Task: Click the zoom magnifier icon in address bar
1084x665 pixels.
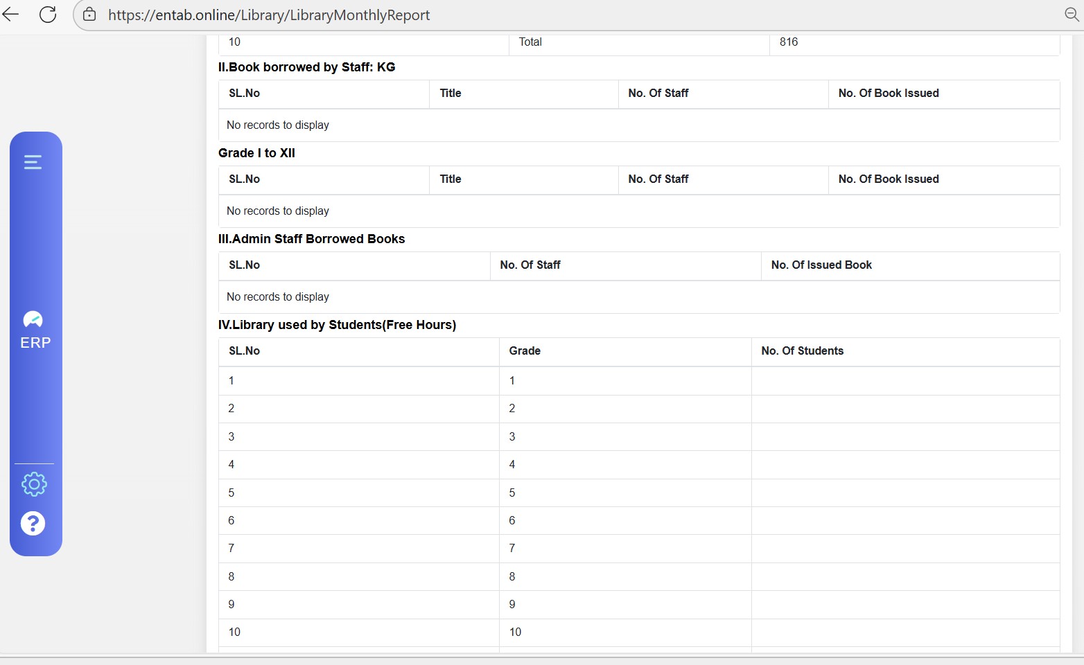Action: click(x=1072, y=15)
